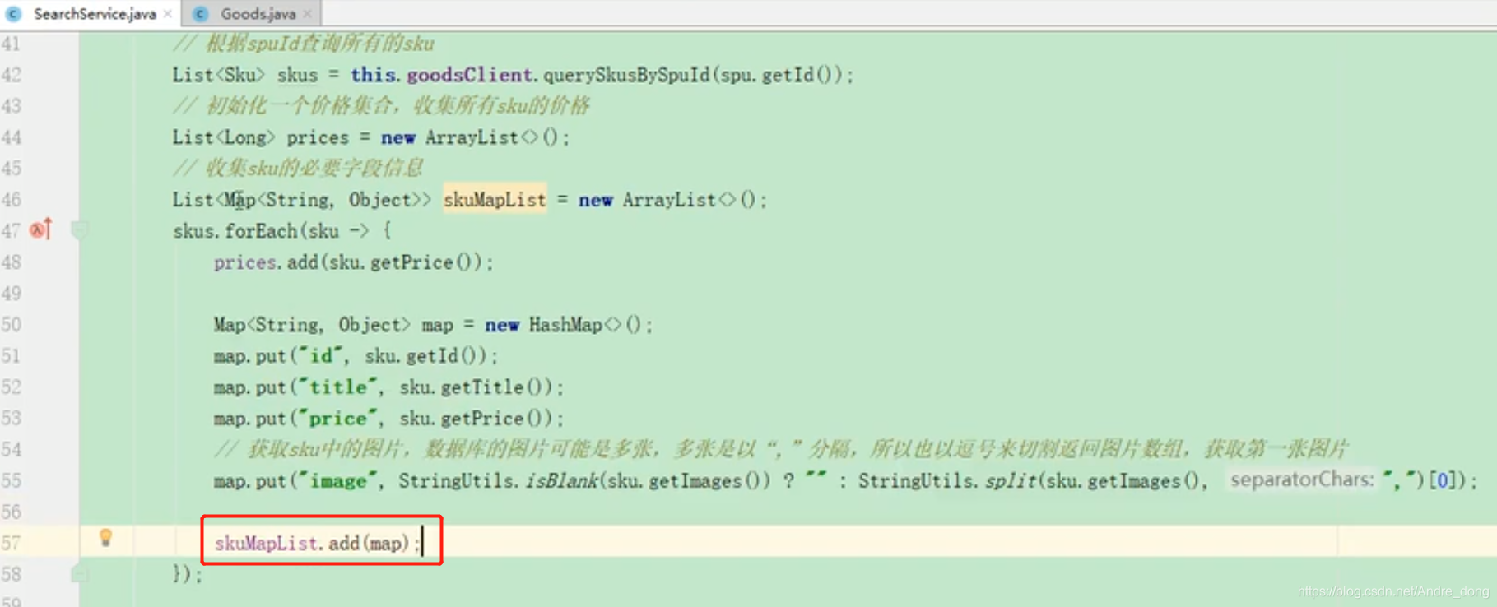This screenshot has height=607, width=1497.
Task: Click skus.forEach on line 47
Action: [235, 231]
